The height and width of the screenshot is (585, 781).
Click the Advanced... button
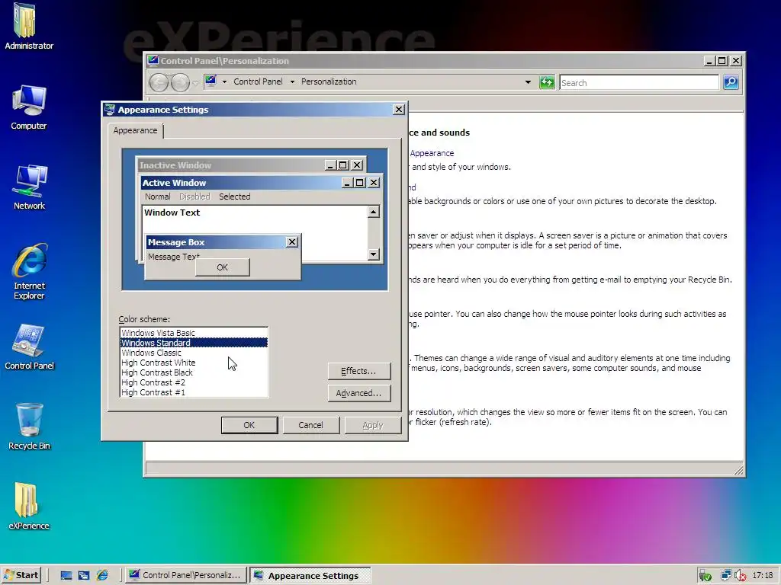[x=359, y=393]
